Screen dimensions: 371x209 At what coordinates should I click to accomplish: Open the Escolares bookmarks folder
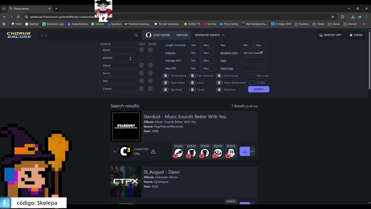pyautogui.click(x=301, y=24)
